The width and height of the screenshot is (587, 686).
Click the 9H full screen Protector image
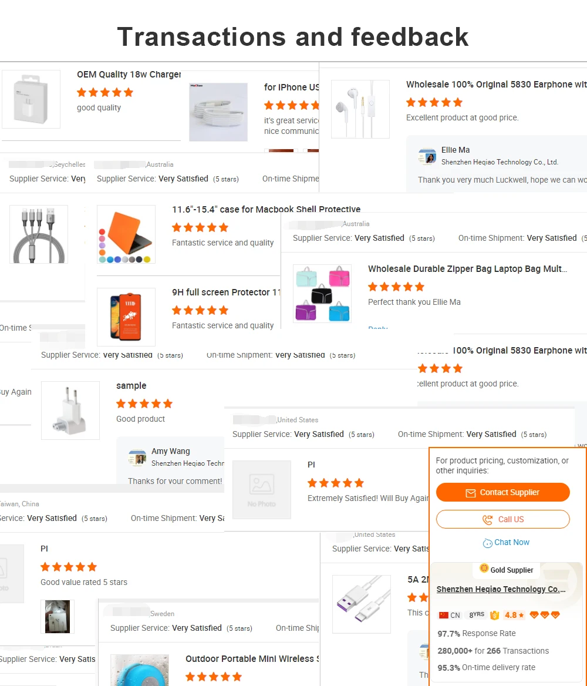click(126, 317)
